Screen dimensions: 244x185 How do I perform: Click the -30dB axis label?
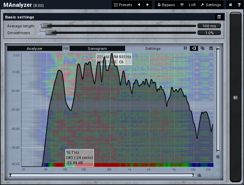click(x=15, y=110)
